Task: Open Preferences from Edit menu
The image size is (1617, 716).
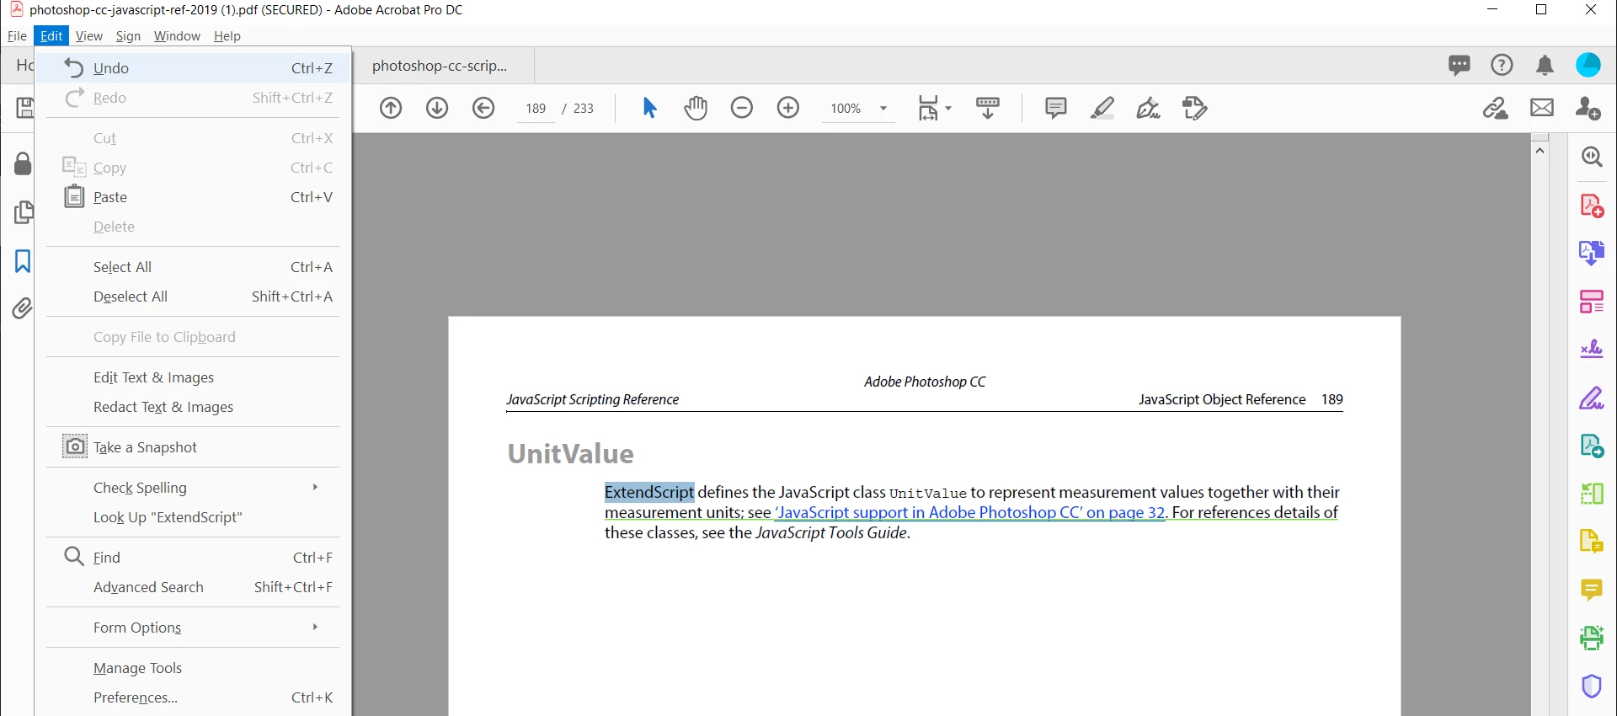Action: 193,697
